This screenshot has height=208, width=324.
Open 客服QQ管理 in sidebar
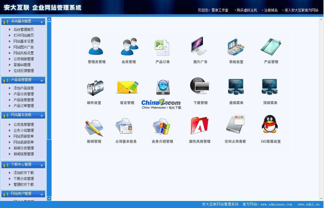coord(22,65)
